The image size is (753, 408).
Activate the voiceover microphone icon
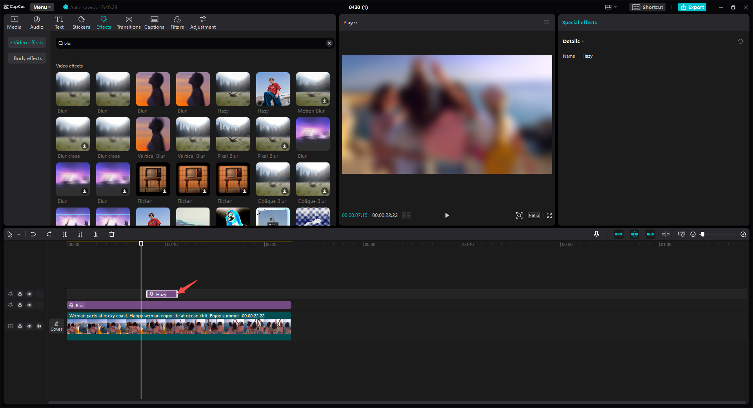[x=596, y=234]
